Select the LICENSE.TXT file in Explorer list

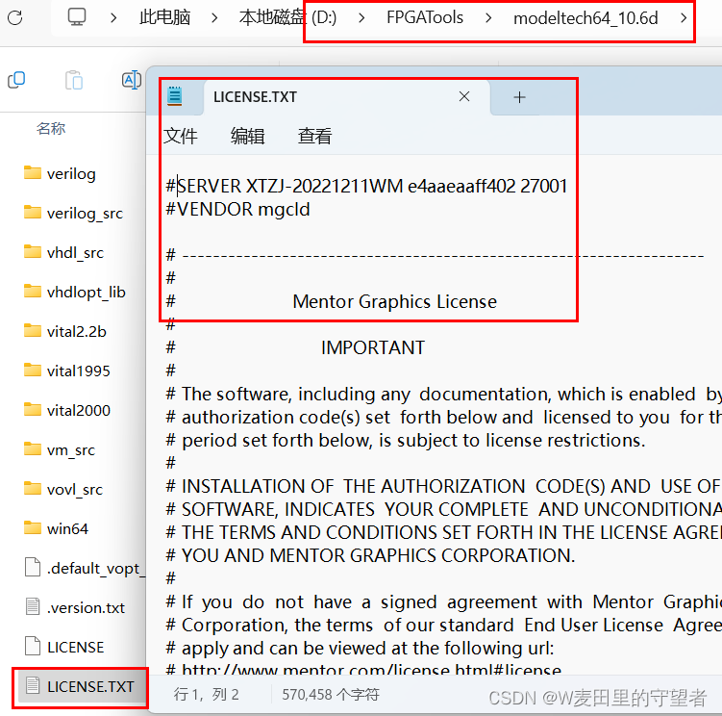click(81, 686)
